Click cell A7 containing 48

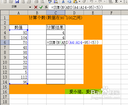click(x=19, y=47)
